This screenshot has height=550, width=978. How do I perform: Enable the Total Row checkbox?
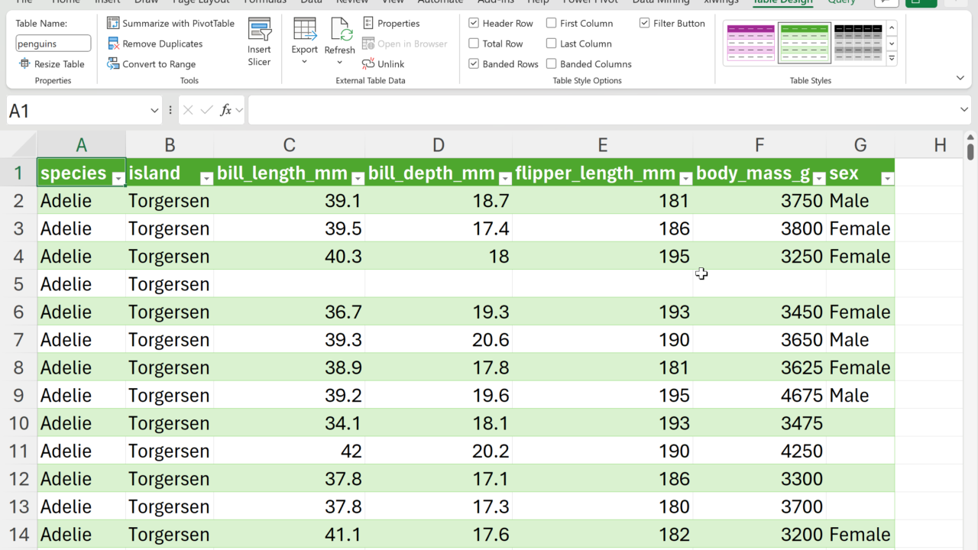pyautogui.click(x=474, y=44)
